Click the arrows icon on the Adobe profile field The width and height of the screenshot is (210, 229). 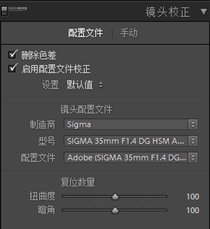[x=193, y=157]
